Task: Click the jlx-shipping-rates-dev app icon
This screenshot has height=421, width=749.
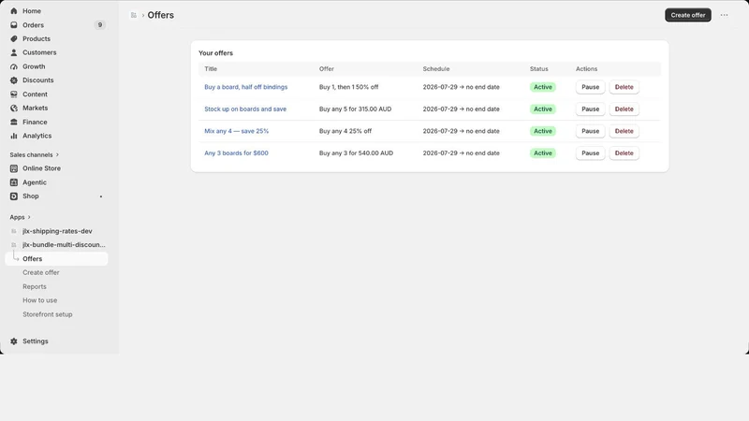Action: click(x=14, y=231)
